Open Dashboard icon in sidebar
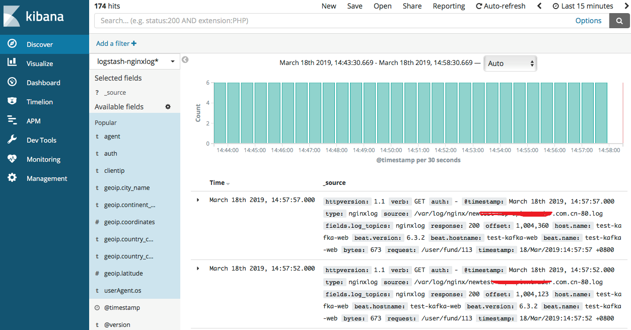631x330 pixels. pyautogui.click(x=12, y=82)
